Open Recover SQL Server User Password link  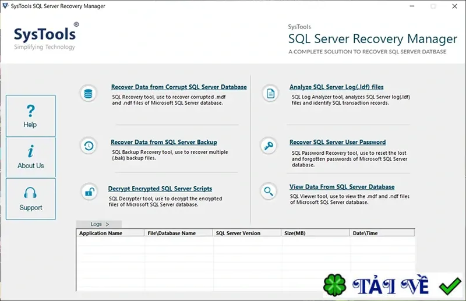pyautogui.click(x=338, y=142)
